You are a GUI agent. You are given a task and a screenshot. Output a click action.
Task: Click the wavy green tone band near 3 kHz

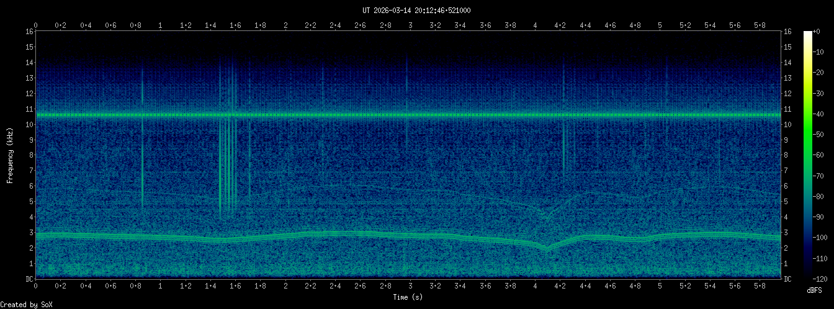(310, 234)
